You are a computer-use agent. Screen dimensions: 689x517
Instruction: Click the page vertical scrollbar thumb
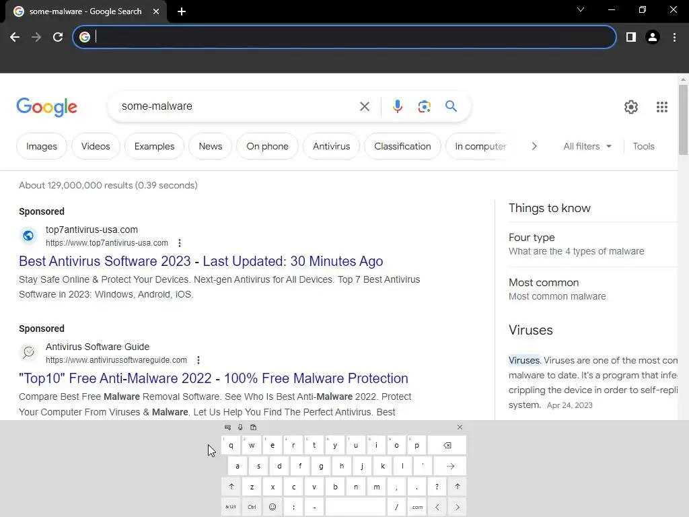pos(683,120)
